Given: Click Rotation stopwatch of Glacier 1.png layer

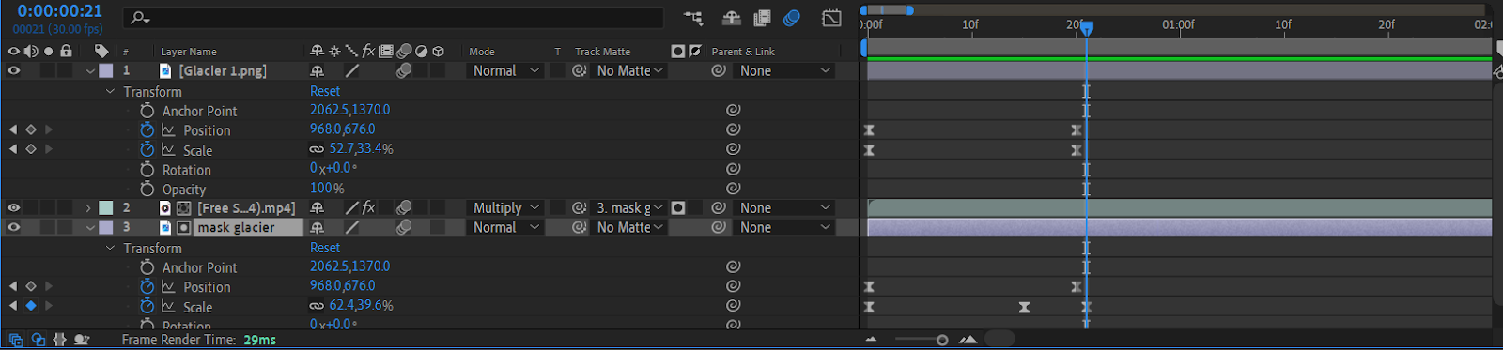Looking at the screenshot, I should 147,170.
